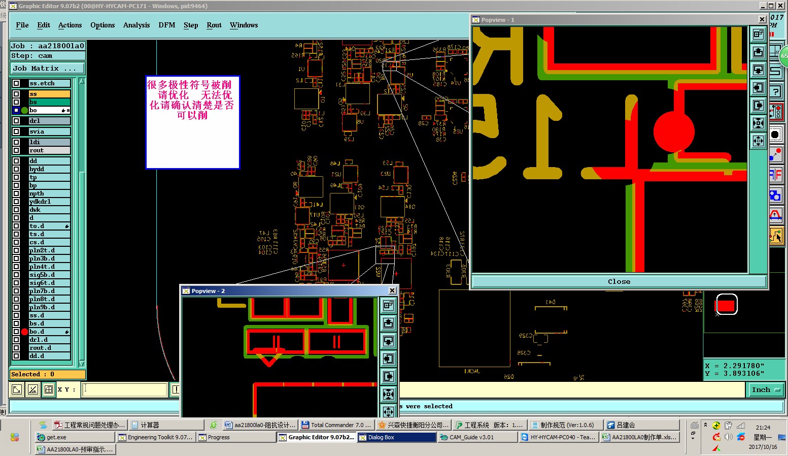Switch to Total Commander in taskbar
Viewport: 788px width, 456px height.
336,425
